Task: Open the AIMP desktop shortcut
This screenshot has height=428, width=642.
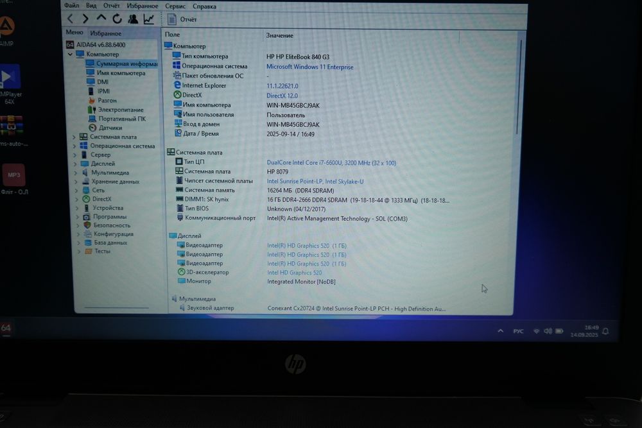Action: [x=6, y=31]
